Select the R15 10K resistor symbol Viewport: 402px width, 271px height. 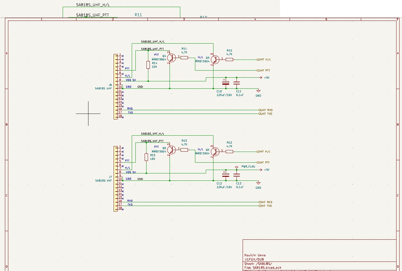coord(146,157)
